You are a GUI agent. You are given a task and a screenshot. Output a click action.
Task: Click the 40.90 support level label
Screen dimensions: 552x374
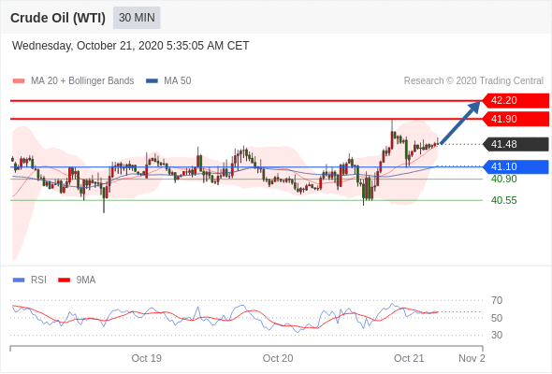pyautogui.click(x=504, y=180)
